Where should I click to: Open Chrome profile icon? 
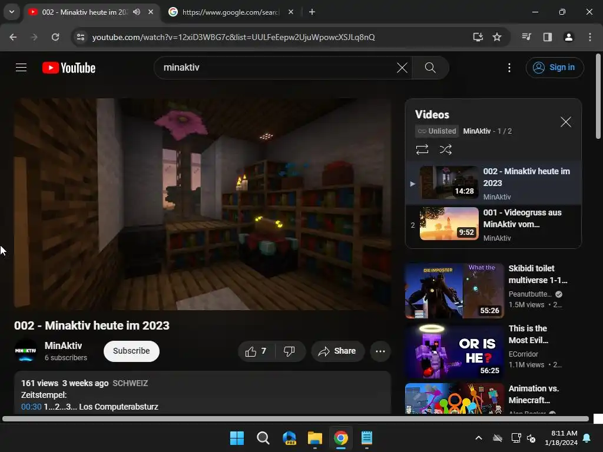(x=568, y=37)
